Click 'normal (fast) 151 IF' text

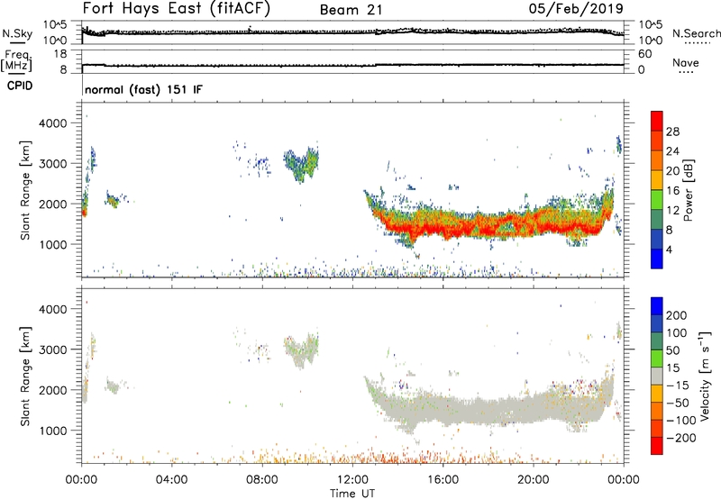coord(143,89)
